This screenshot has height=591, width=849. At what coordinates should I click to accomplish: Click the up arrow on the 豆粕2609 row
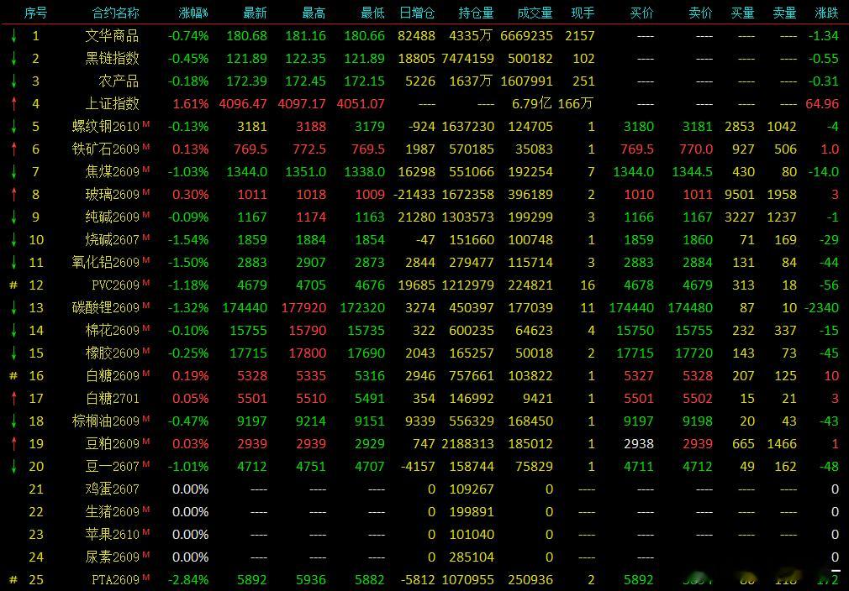click(13, 444)
